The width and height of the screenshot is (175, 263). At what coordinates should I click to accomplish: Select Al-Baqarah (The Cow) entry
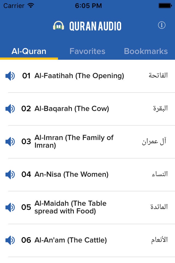click(x=87, y=109)
